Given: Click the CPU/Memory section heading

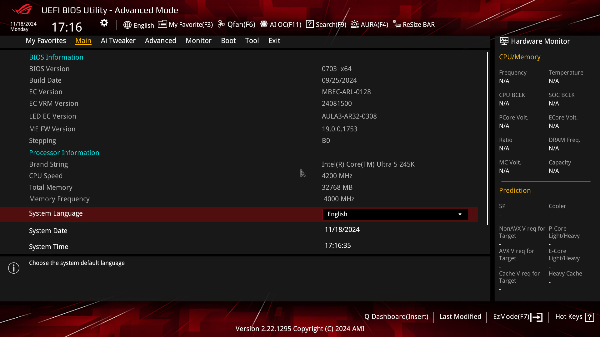Looking at the screenshot, I should click(x=520, y=57).
